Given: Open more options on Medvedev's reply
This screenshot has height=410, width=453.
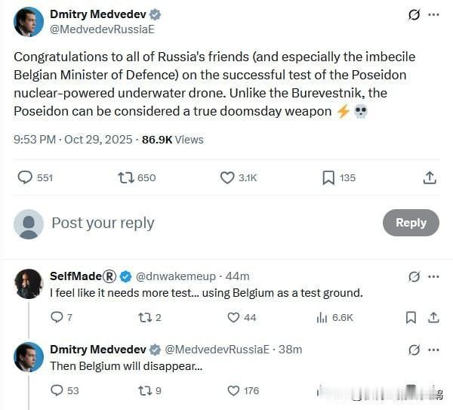Looking at the screenshot, I should 433,350.
